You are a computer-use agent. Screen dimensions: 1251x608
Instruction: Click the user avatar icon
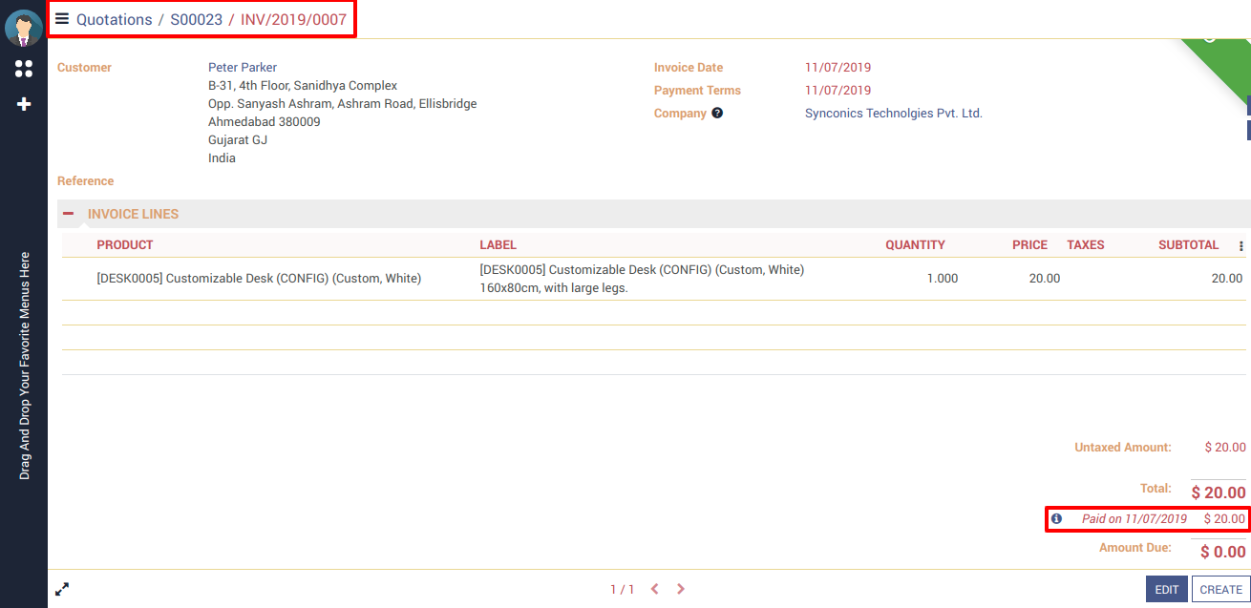point(24,29)
